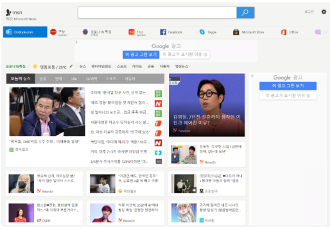Click back arrow in top Google ad

tap(77, 42)
